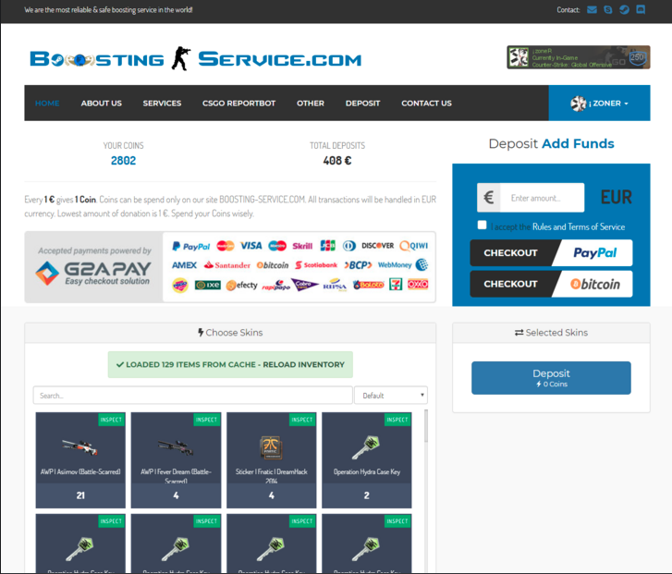Viewport: 672px width, 574px height.
Task: Click the 2802 coins balance value
Action: [x=124, y=160]
